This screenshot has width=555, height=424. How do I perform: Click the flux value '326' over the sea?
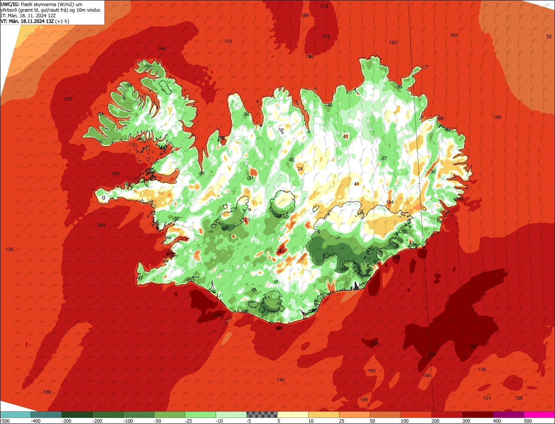tap(375, 343)
